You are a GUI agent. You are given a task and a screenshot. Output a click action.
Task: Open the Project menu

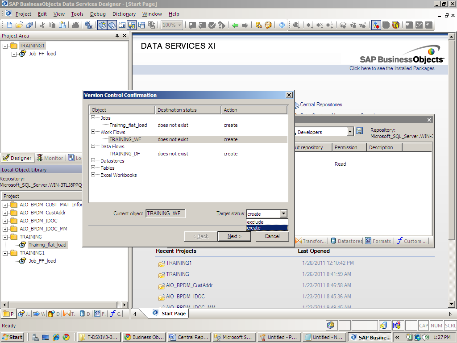coord(23,14)
